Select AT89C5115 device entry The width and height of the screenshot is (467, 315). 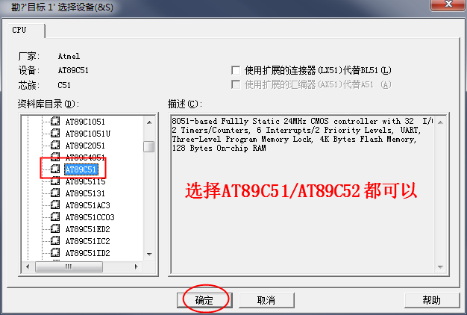click(86, 181)
